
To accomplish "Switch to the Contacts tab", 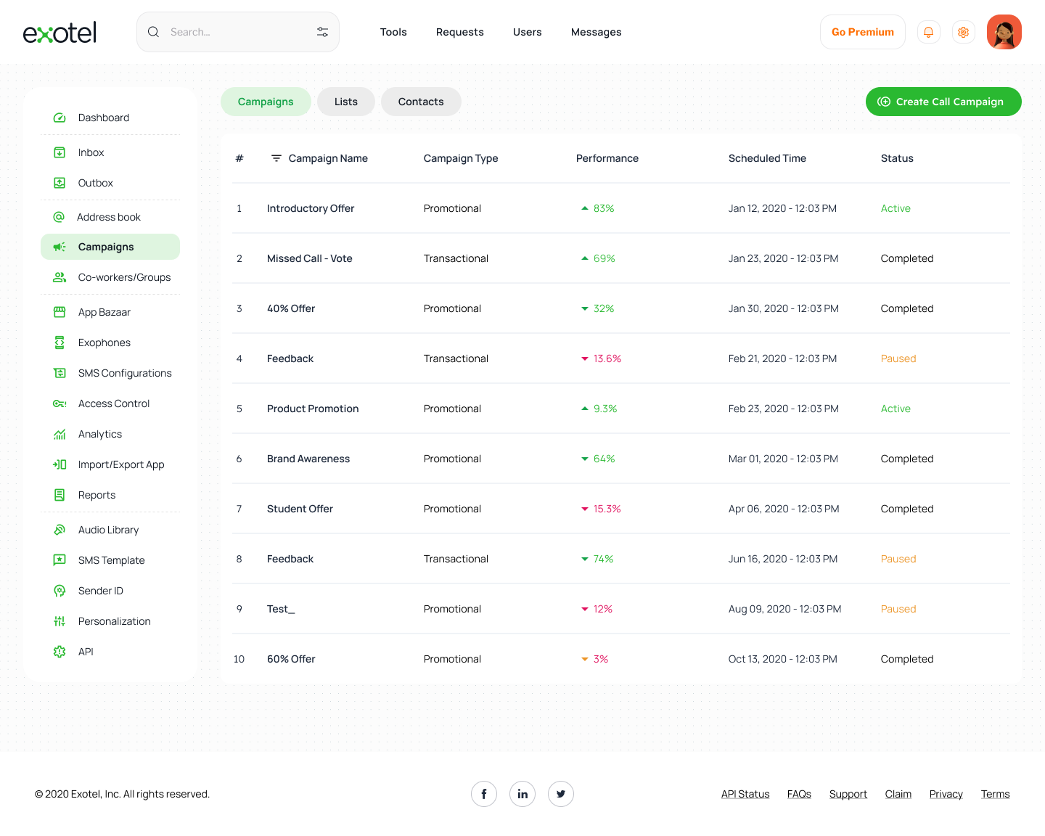I will click(x=421, y=102).
